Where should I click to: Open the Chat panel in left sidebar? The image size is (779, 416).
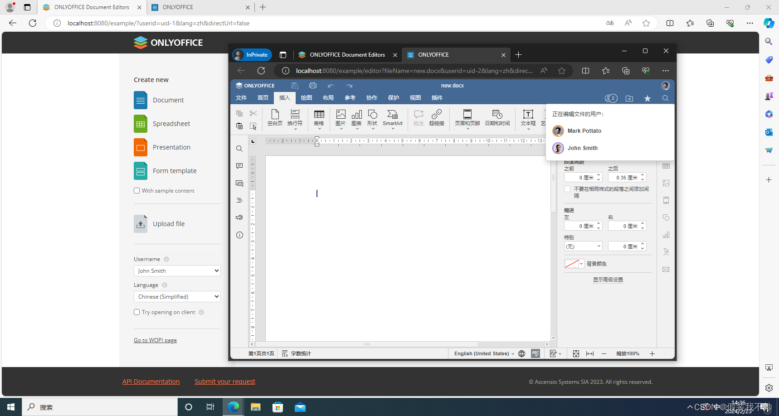pos(239,183)
